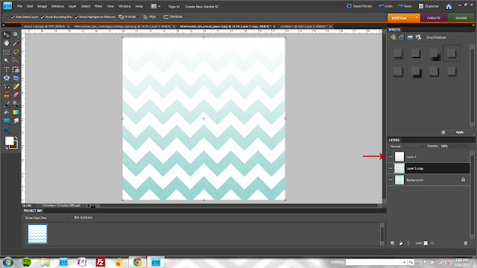
Task: Select the Quick Selection tool
Action: 16,60
